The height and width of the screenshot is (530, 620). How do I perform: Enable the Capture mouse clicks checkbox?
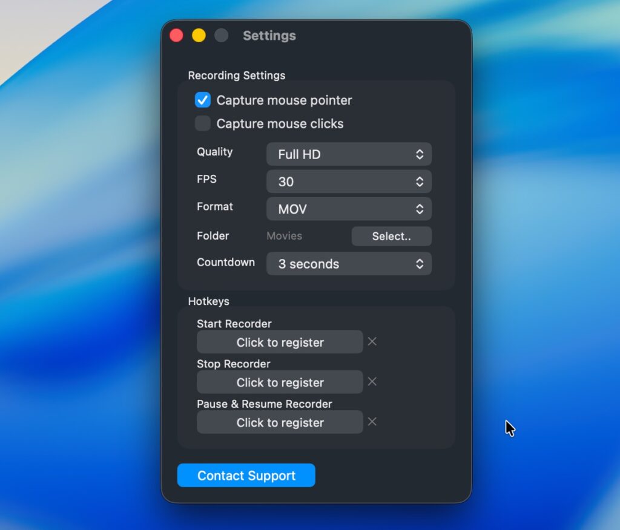point(203,124)
